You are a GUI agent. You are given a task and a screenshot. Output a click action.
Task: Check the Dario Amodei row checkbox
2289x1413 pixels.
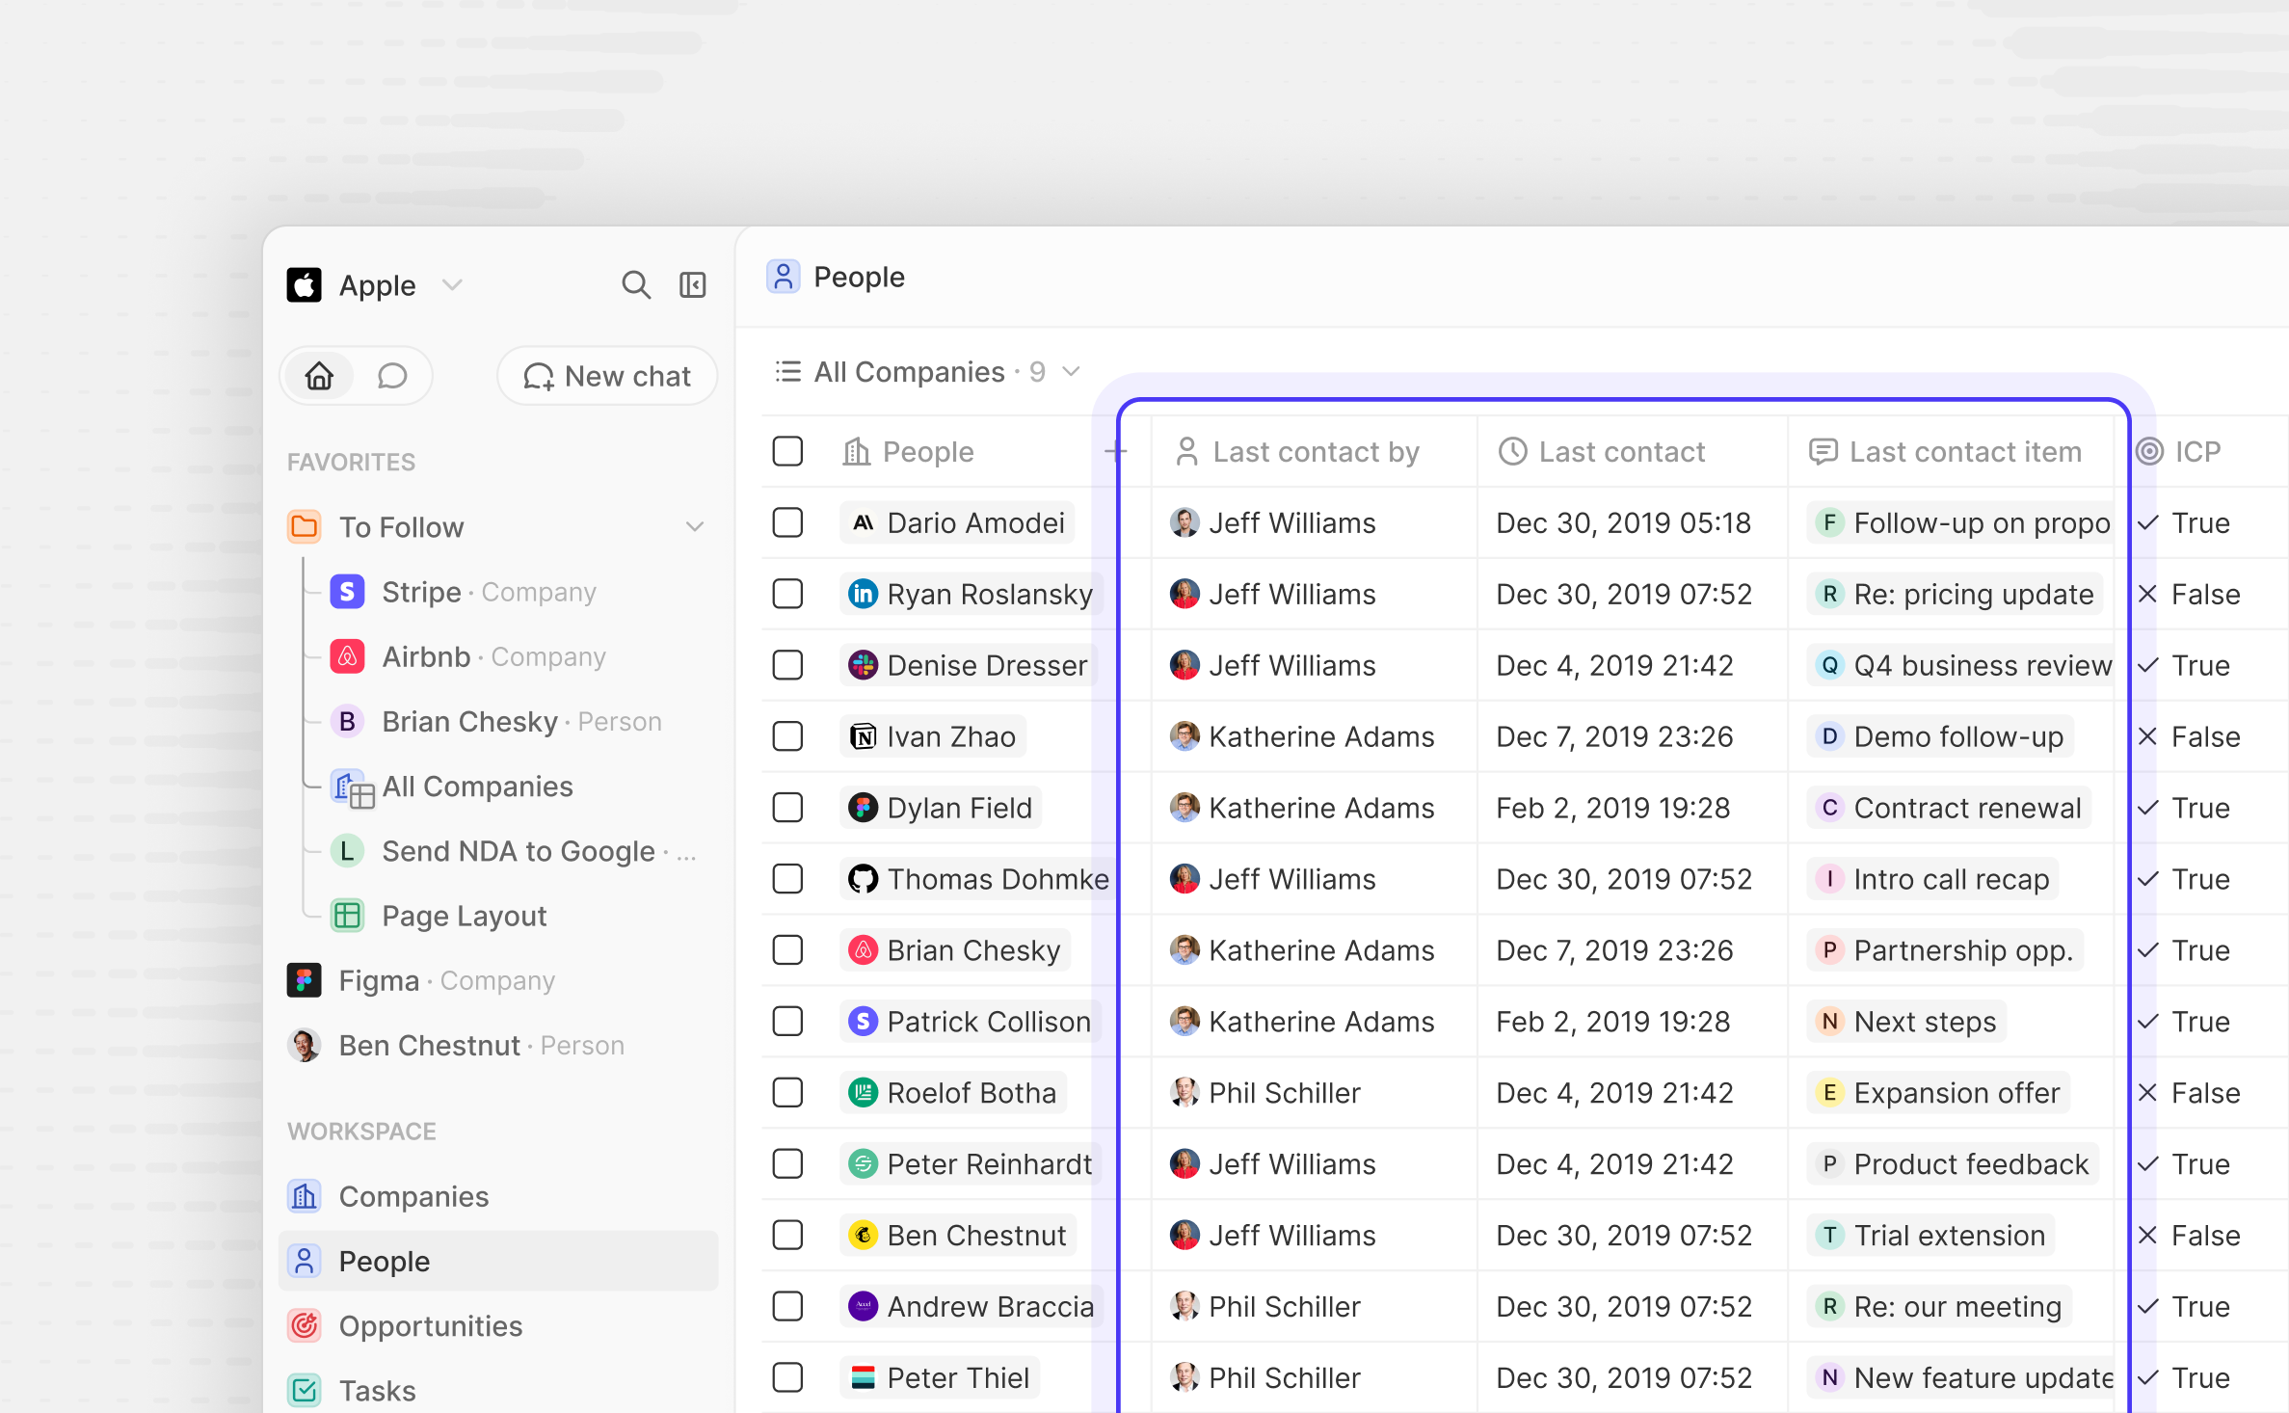pyautogui.click(x=787, y=522)
